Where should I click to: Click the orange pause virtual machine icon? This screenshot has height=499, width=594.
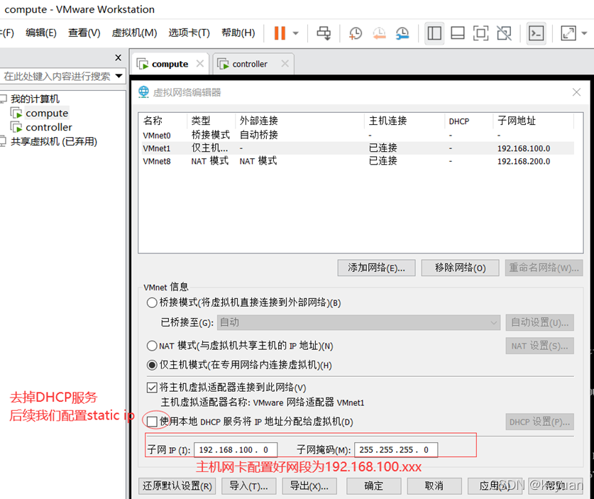pyautogui.click(x=280, y=33)
